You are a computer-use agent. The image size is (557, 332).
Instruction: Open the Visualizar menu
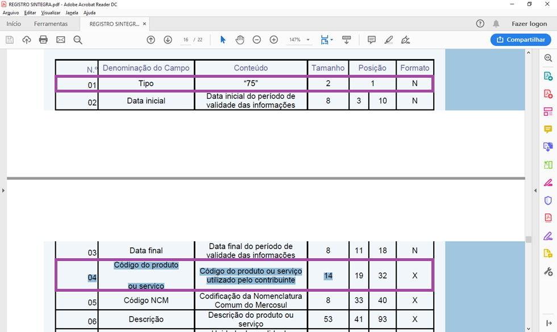[51, 12]
